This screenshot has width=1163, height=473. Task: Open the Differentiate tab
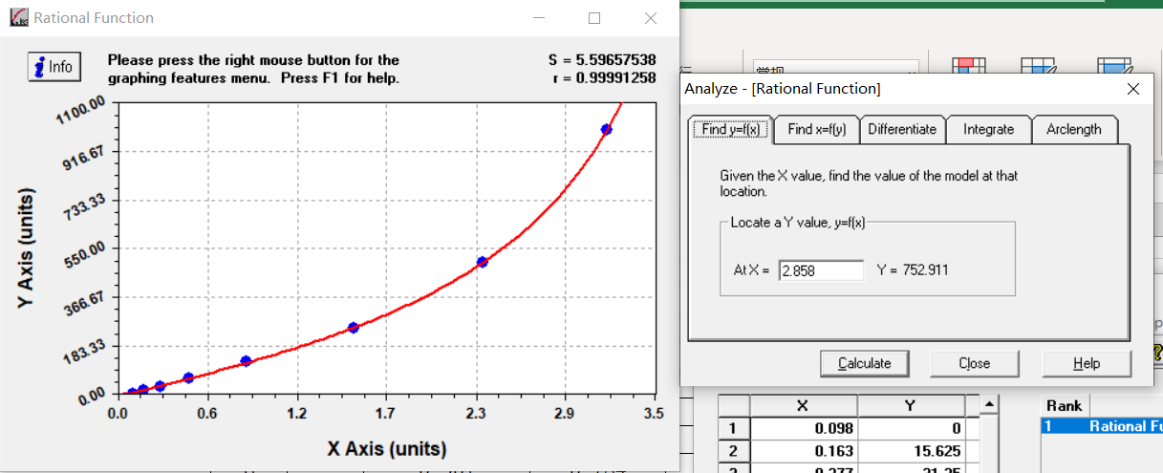pos(902,130)
